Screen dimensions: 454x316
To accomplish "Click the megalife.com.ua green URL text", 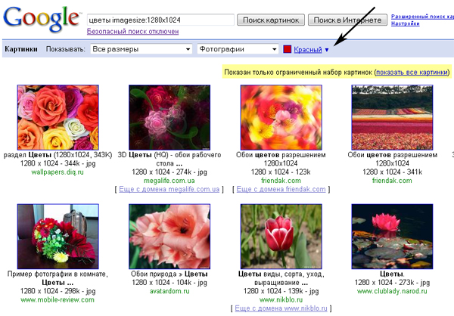I will [169, 181].
